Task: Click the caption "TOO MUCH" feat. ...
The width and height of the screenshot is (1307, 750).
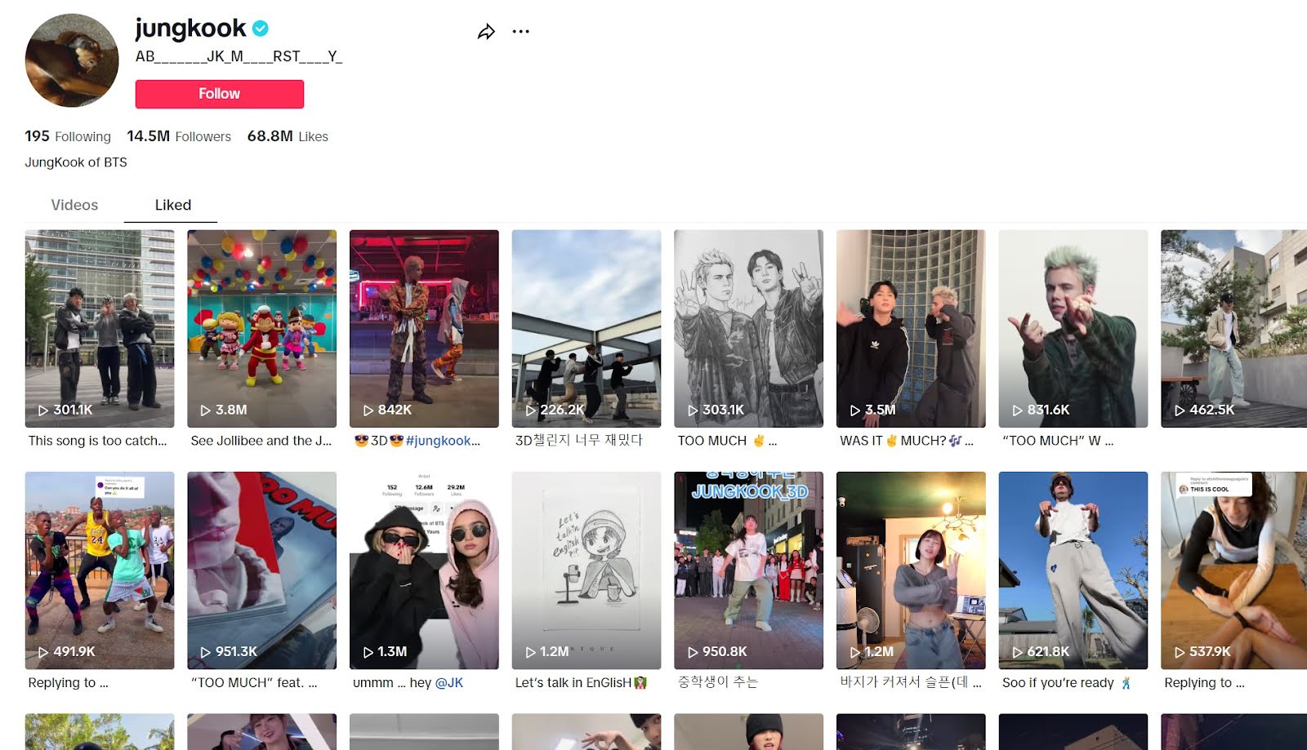Action: [254, 682]
